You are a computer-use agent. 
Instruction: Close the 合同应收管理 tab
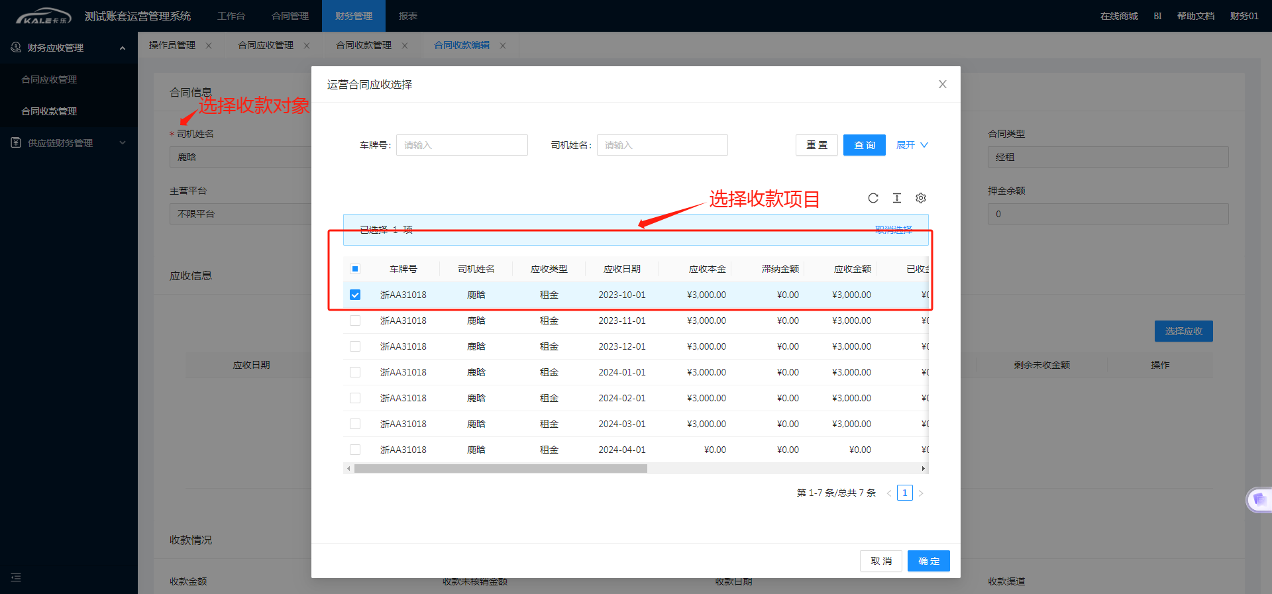(307, 46)
